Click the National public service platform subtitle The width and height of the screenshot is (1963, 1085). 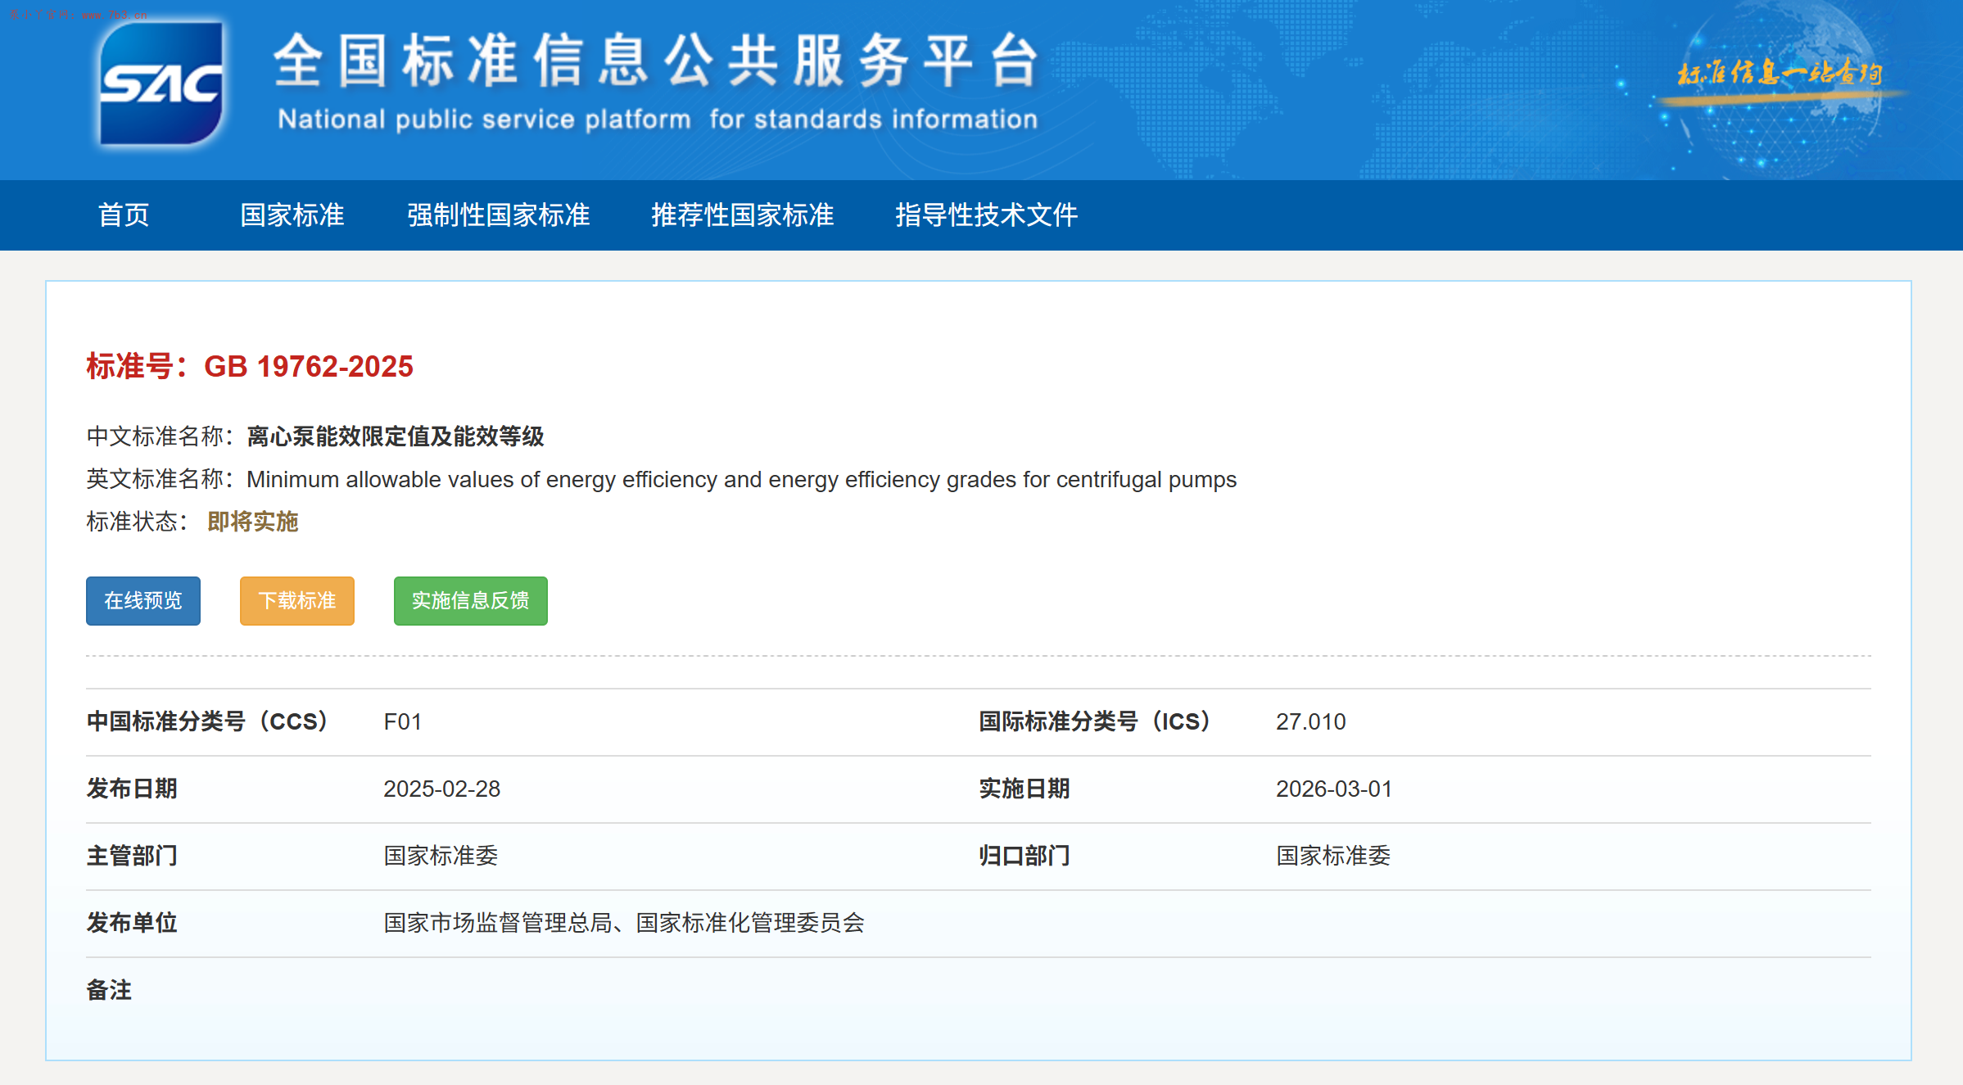[x=658, y=120]
